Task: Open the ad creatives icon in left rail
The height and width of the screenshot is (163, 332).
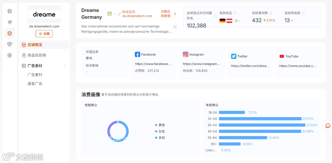Action: coord(10,11)
